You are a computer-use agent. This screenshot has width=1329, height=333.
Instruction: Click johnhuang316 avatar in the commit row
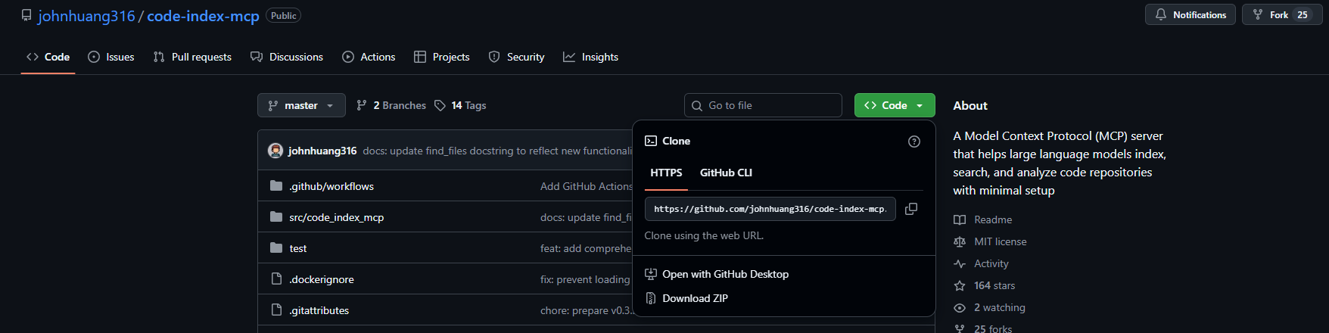pos(275,151)
